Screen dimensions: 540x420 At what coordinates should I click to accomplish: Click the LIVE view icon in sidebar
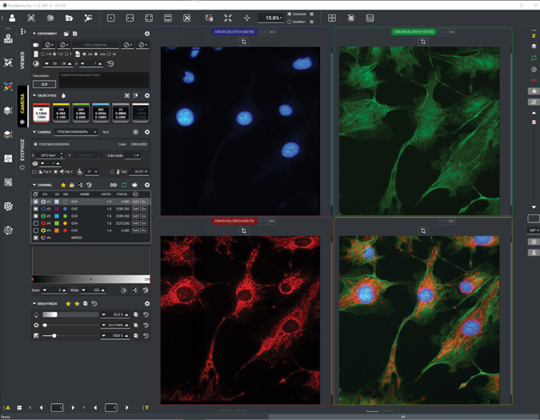click(x=8, y=38)
